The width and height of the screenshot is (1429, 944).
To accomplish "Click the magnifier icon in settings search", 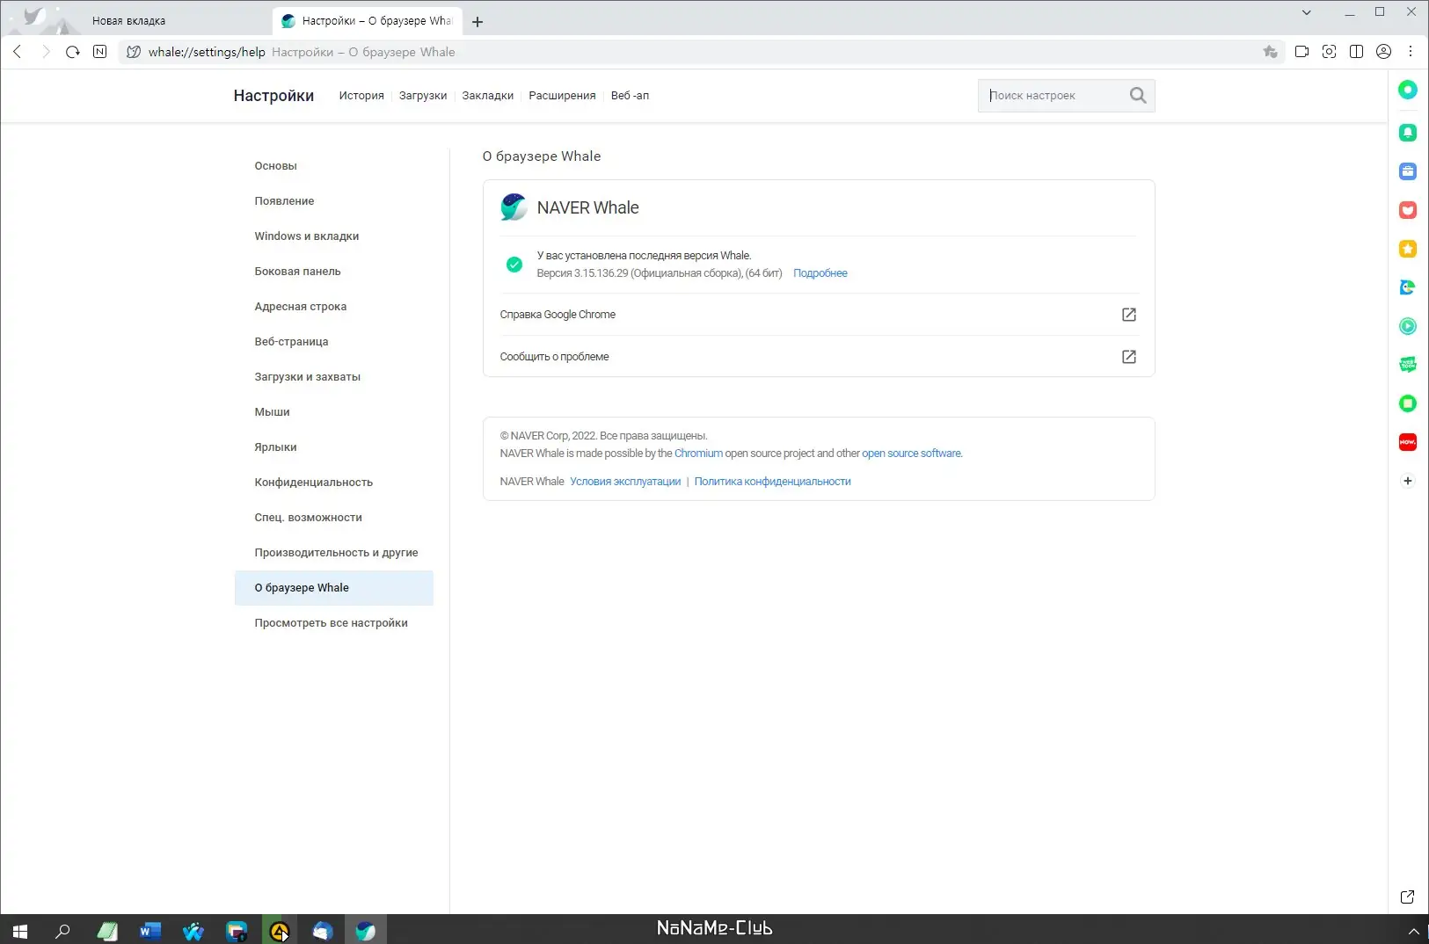I will (x=1138, y=95).
